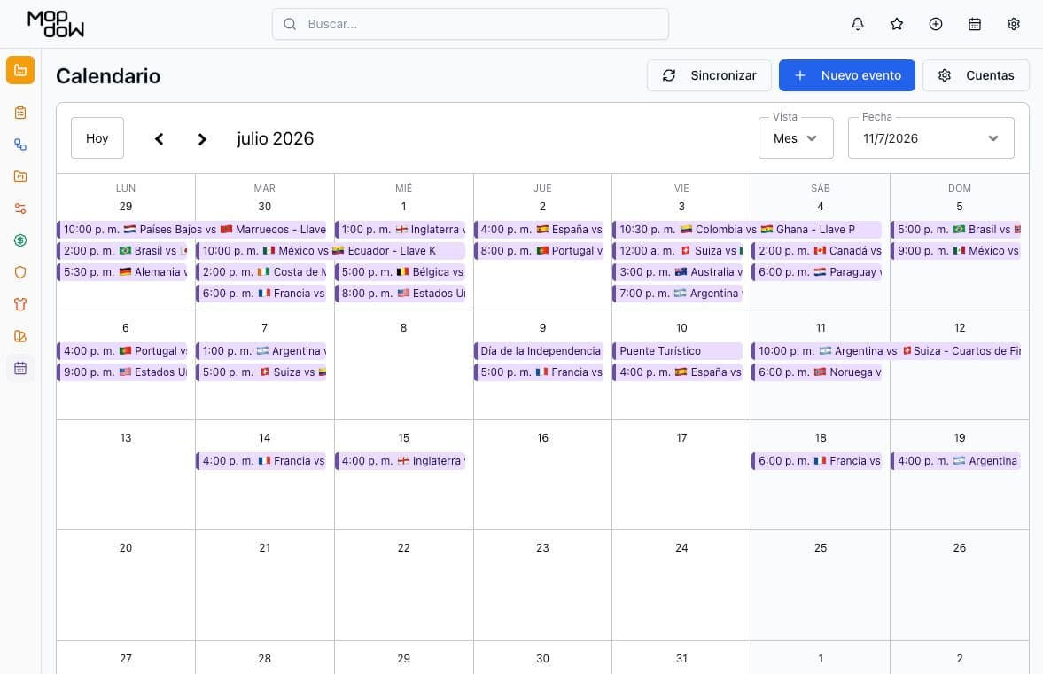Open the 1:00 p. m. Inglaterra event
This screenshot has height=674, width=1043.
(401, 229)
